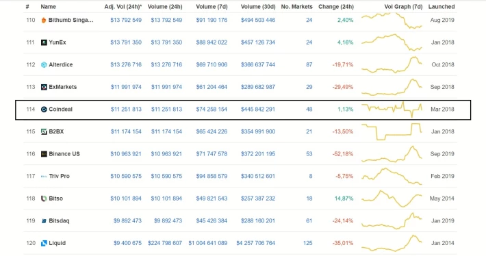
Task: Sort by Adj. Vol (24h) column header
Action: pos(123,7)
